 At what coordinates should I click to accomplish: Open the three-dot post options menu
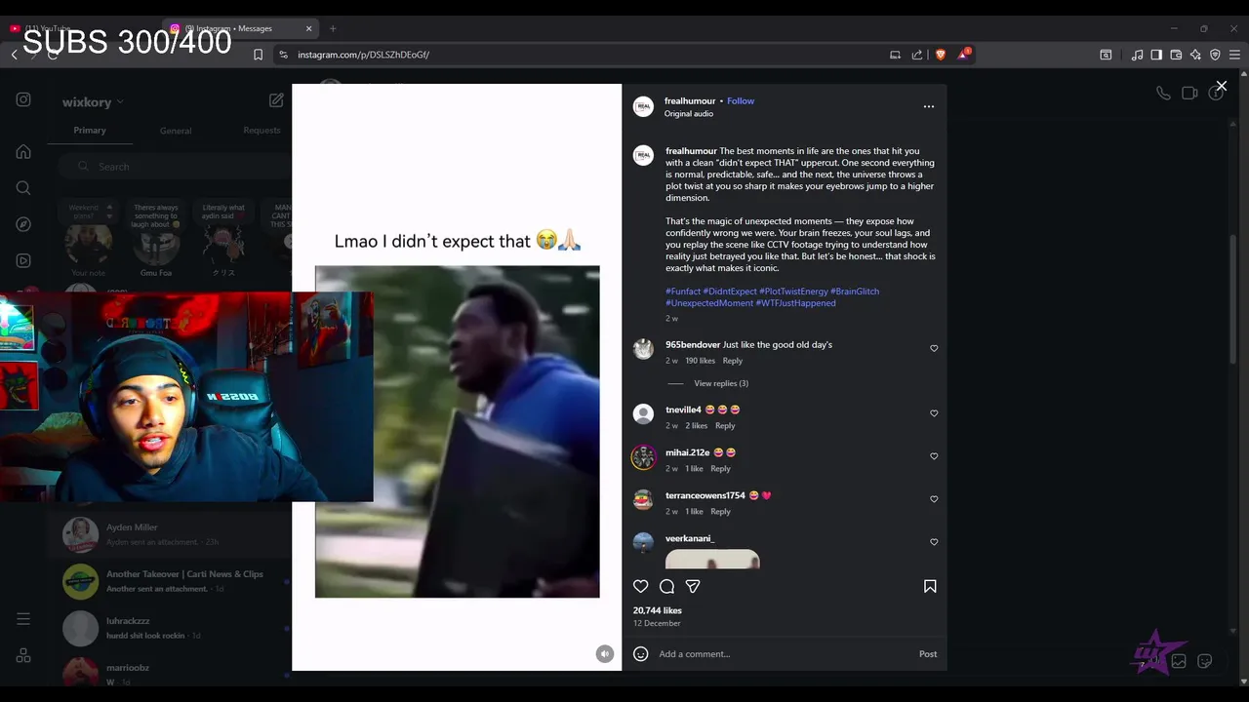pos(929,106)
